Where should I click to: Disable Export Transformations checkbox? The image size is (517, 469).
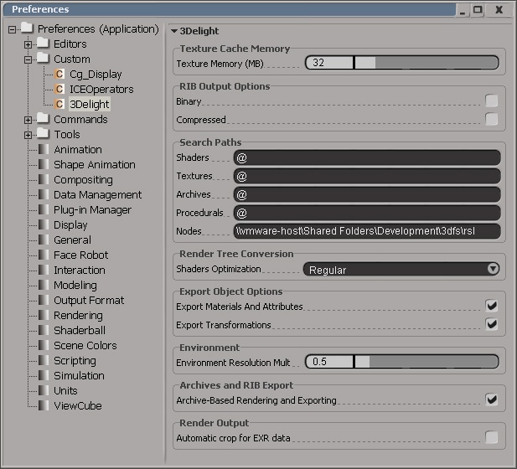492,324
